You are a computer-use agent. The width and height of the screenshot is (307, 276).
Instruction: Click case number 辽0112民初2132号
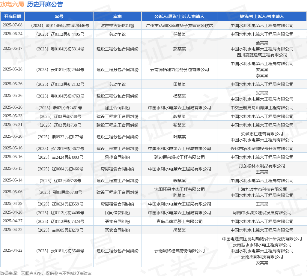60,84
